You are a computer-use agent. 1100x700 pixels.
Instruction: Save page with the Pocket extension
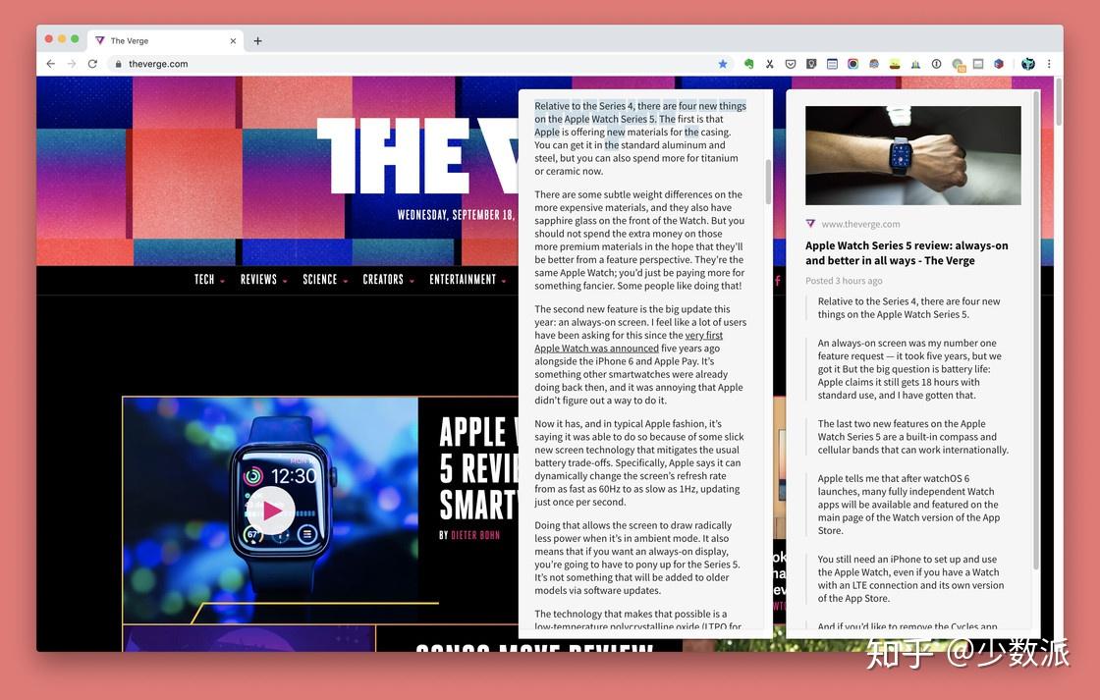pos(791,64)
